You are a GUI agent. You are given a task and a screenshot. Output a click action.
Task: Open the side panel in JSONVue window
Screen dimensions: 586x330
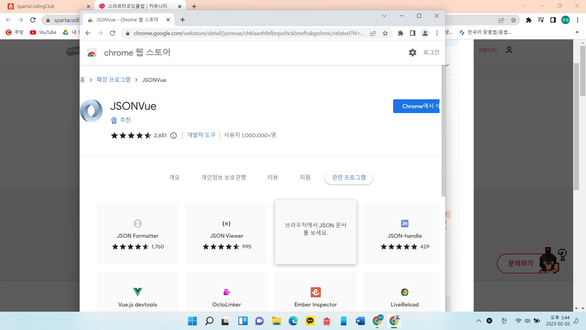[413, 33]
